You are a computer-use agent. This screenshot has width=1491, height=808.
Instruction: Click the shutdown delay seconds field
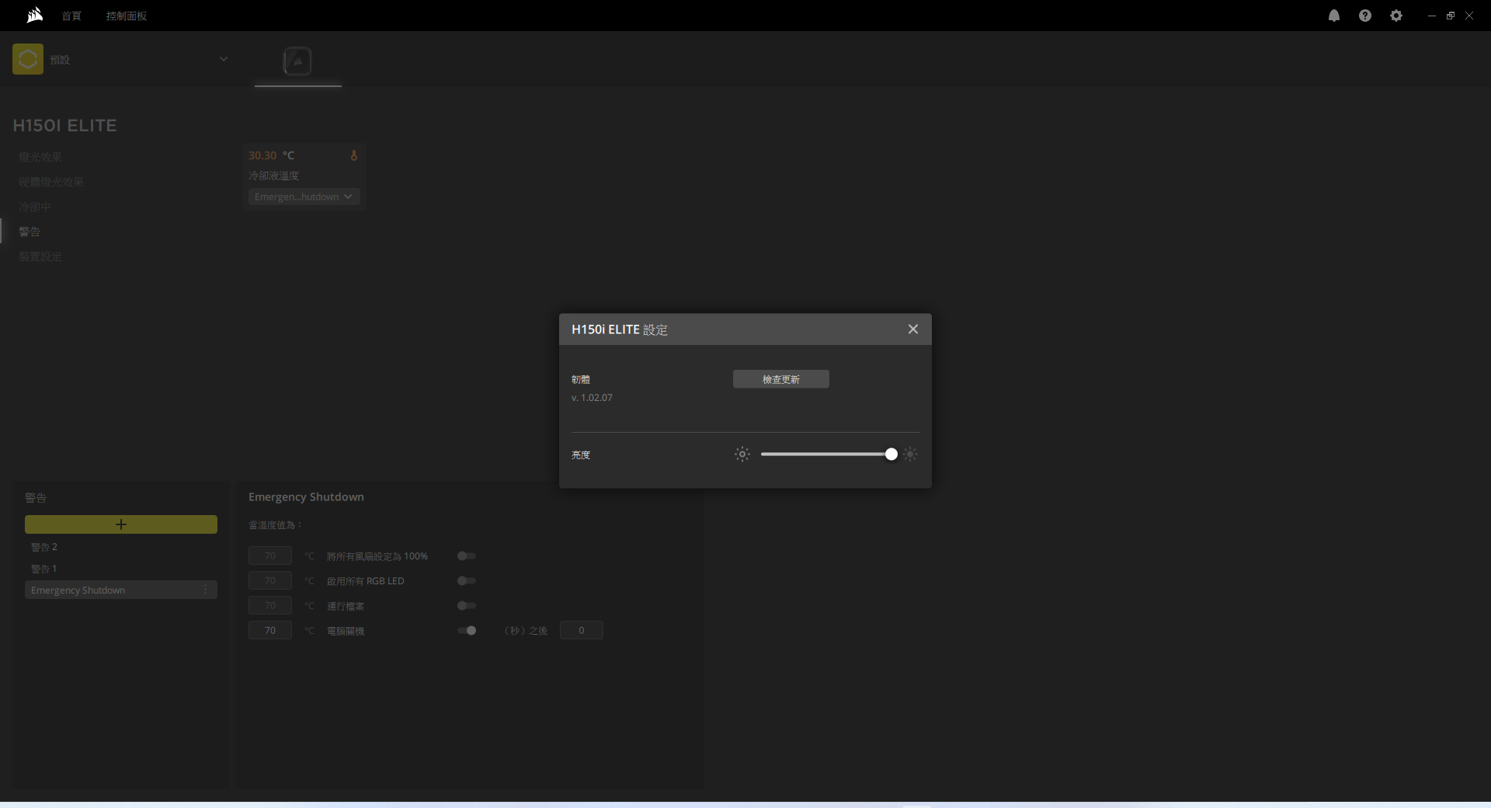point(582,630)
